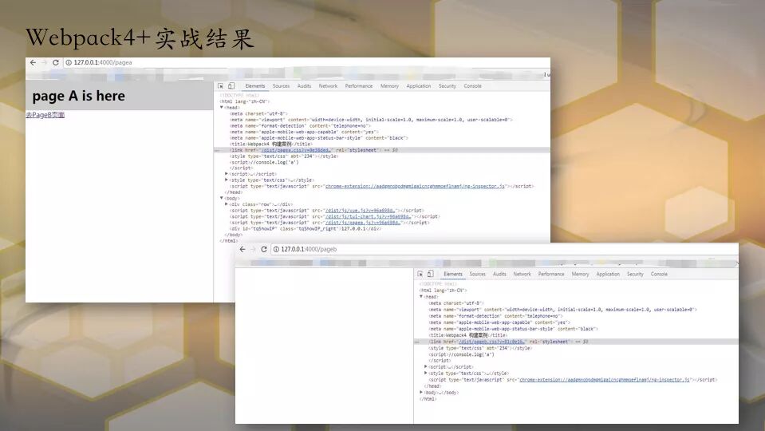Toggle the device toolbar icon in pagea DevTools
The image size is (765, 431).
(x=231, y=86)
